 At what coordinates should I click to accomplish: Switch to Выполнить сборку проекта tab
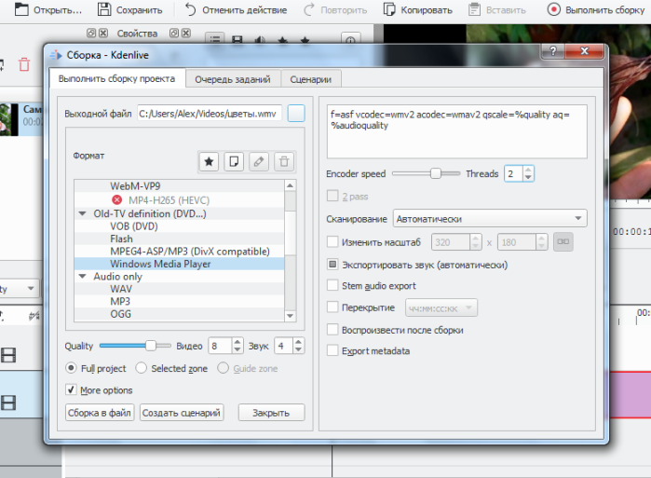coord(116,79)
